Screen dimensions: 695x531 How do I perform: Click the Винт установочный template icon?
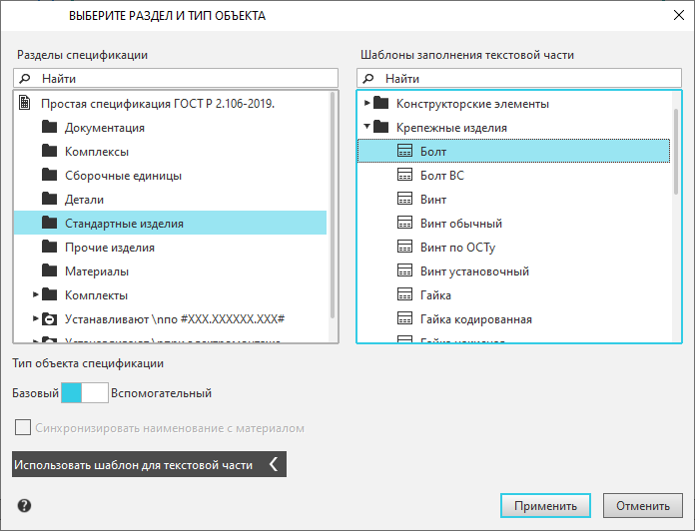404,270
